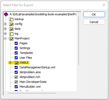Uncheck the dietproblem.ams checkbox
This screenshot has height=100, width=109.
click(x=16, y=72)
